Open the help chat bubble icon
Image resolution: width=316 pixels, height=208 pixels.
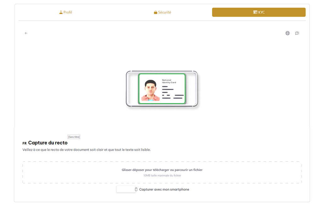(x=297, y=33)
